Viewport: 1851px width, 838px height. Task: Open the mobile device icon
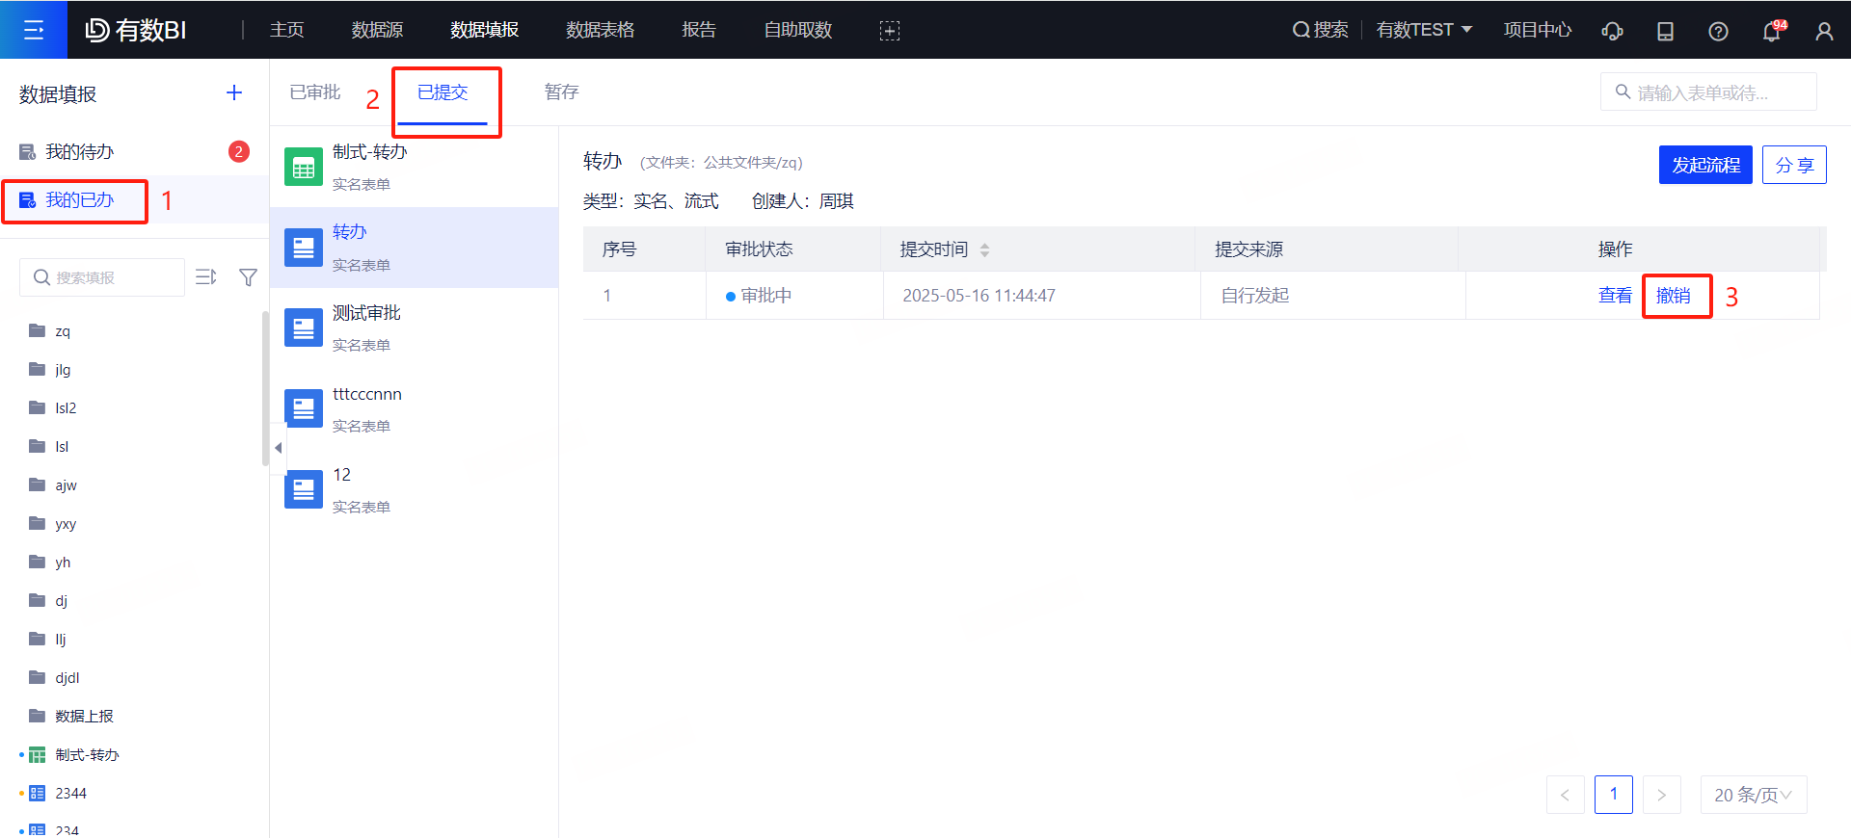pos(1665,31)
